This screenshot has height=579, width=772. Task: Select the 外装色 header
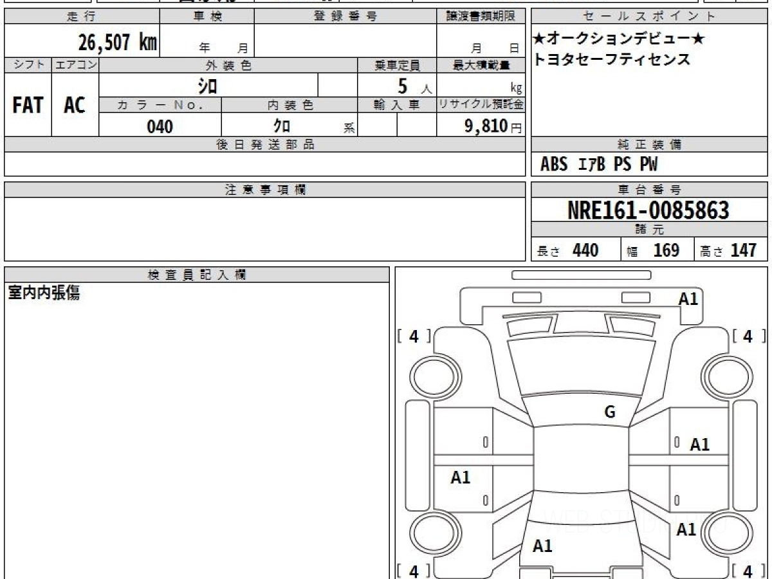(x=228, y=65)
